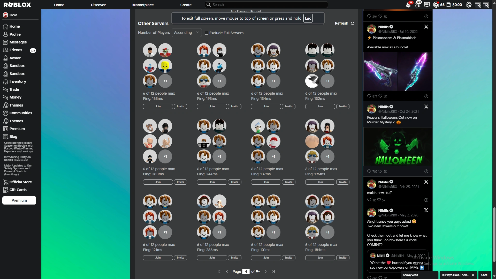
Task: Open the chat message icon in top bar
Action: 426,4
